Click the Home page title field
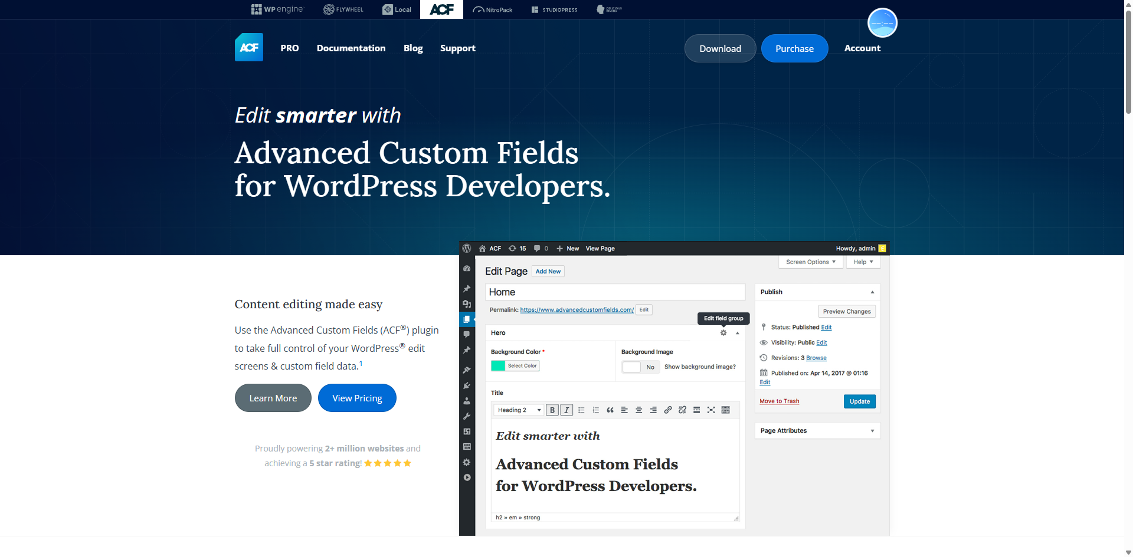This screenshot has width=1133, height=557. coord(615,292)
